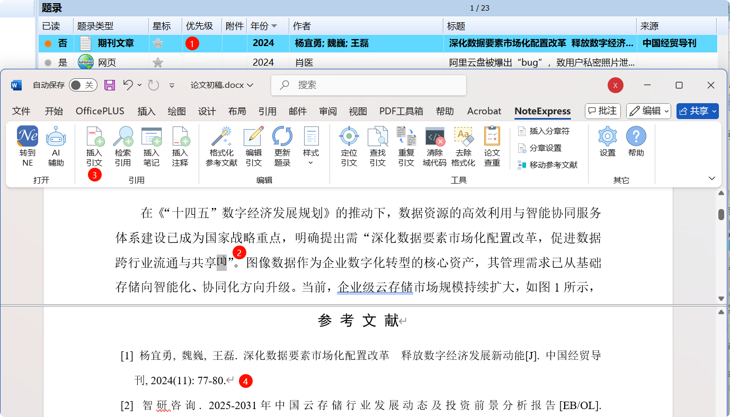Follow the 企业级云存储 underlined link
The image size is (730, 417).
point(375,287)
